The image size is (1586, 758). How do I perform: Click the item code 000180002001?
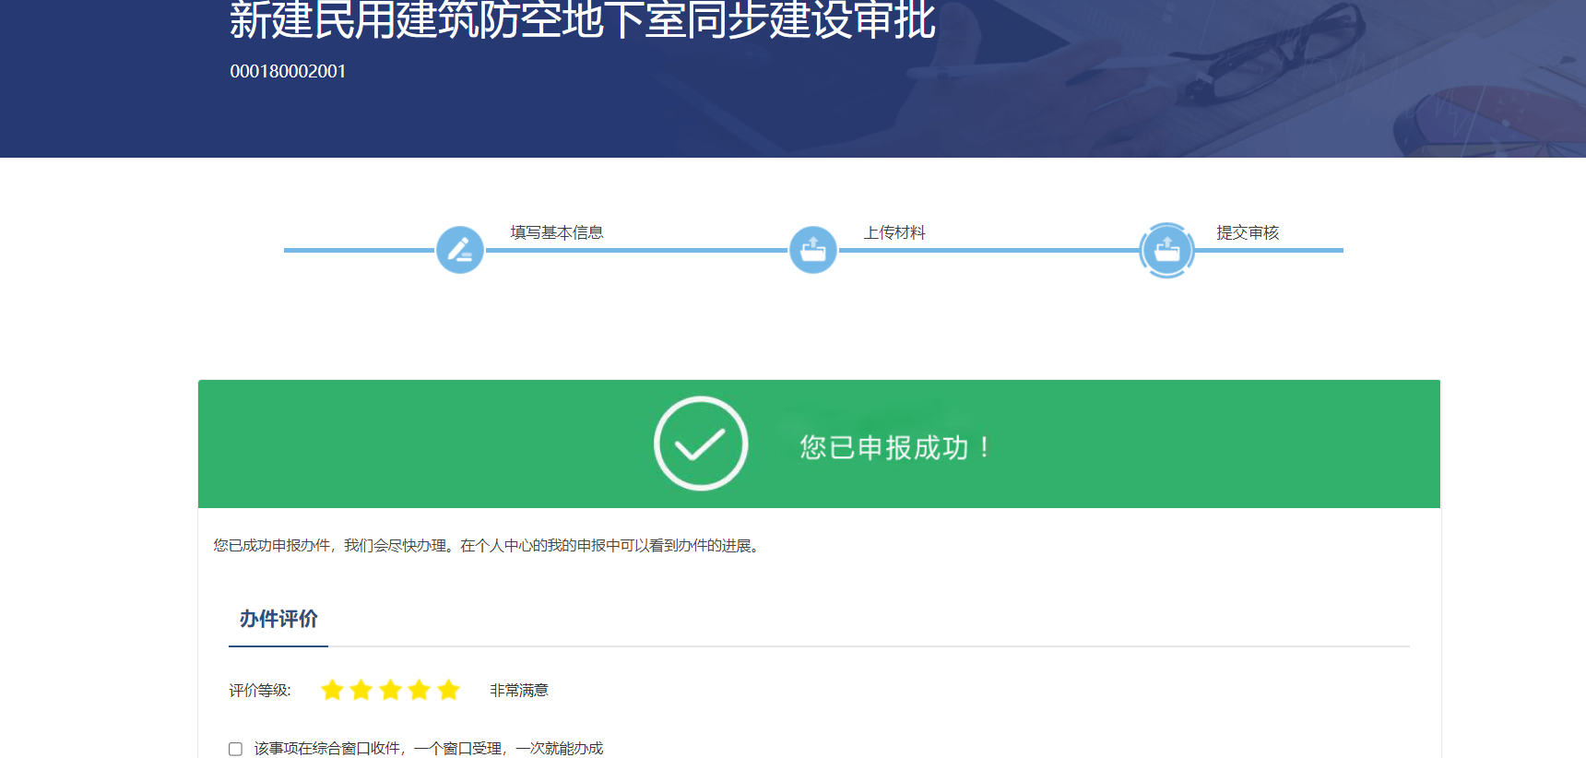tap(288, 71)
